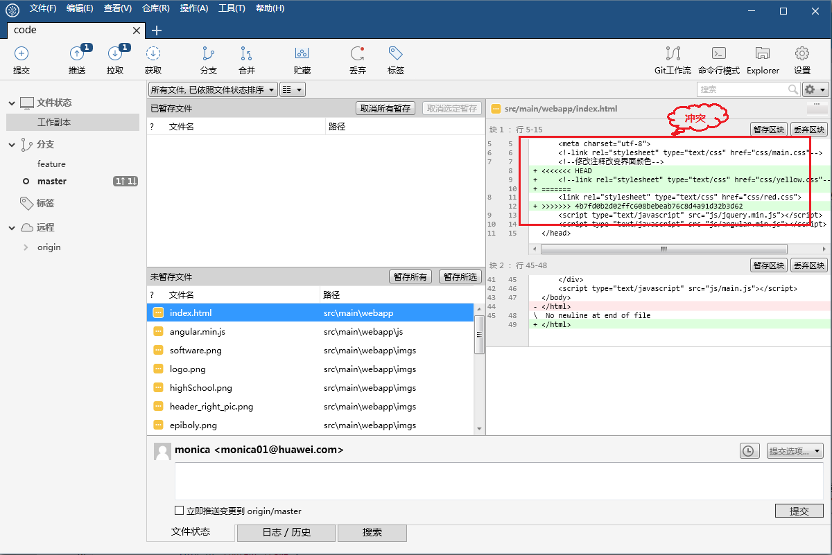Add a new tab with the plus icon
The width and height of the screenshot is (832, 555).
(x=157, y=30)
